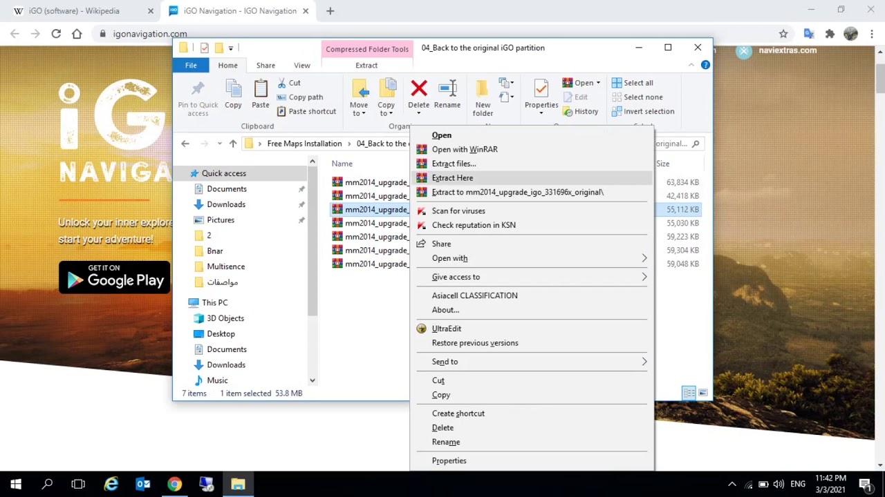Expand the Send to submenu

coord(644,362)
